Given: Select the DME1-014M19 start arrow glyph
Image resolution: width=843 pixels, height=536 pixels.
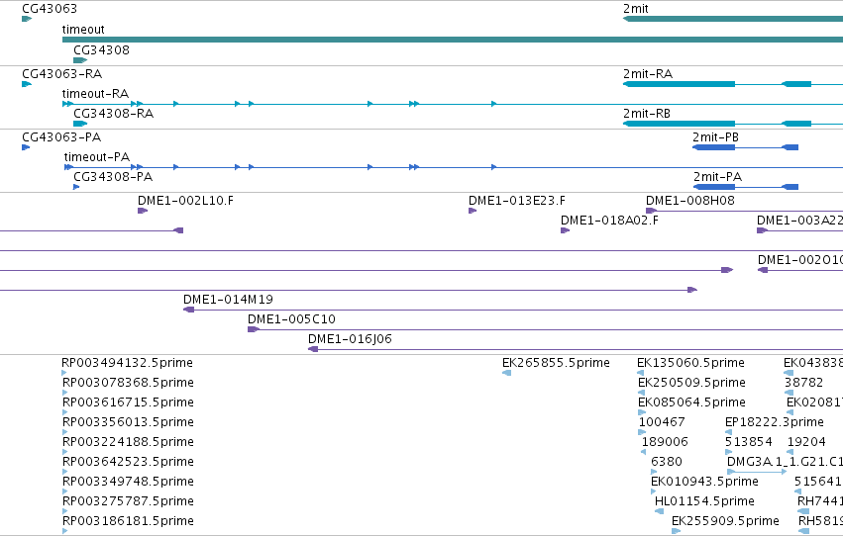Looking at the screenshot, I should click(x=188, y=310).
